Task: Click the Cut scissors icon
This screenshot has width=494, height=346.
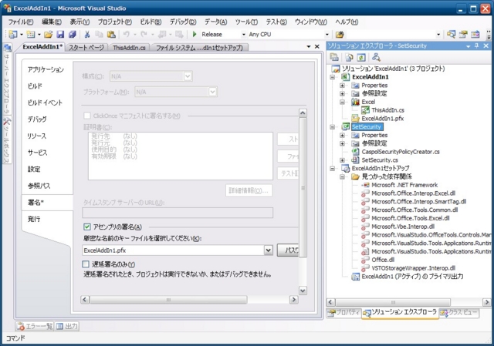Action: point(87,34)
